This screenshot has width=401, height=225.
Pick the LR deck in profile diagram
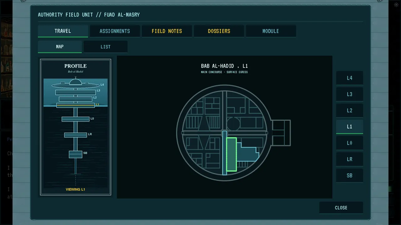click(x=76, y=135)
